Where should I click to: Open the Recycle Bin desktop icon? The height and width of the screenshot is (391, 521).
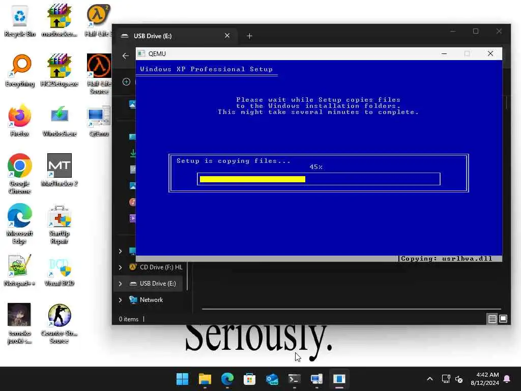pos(20,20)
